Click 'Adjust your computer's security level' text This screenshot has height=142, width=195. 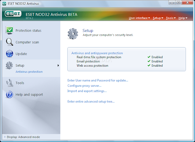pyautogui.click(x=108, y=35)
